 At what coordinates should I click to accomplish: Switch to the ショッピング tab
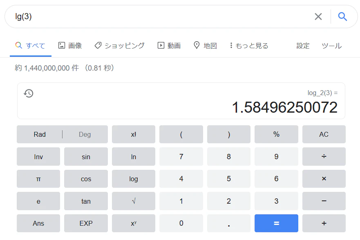(x=120, y=46)
